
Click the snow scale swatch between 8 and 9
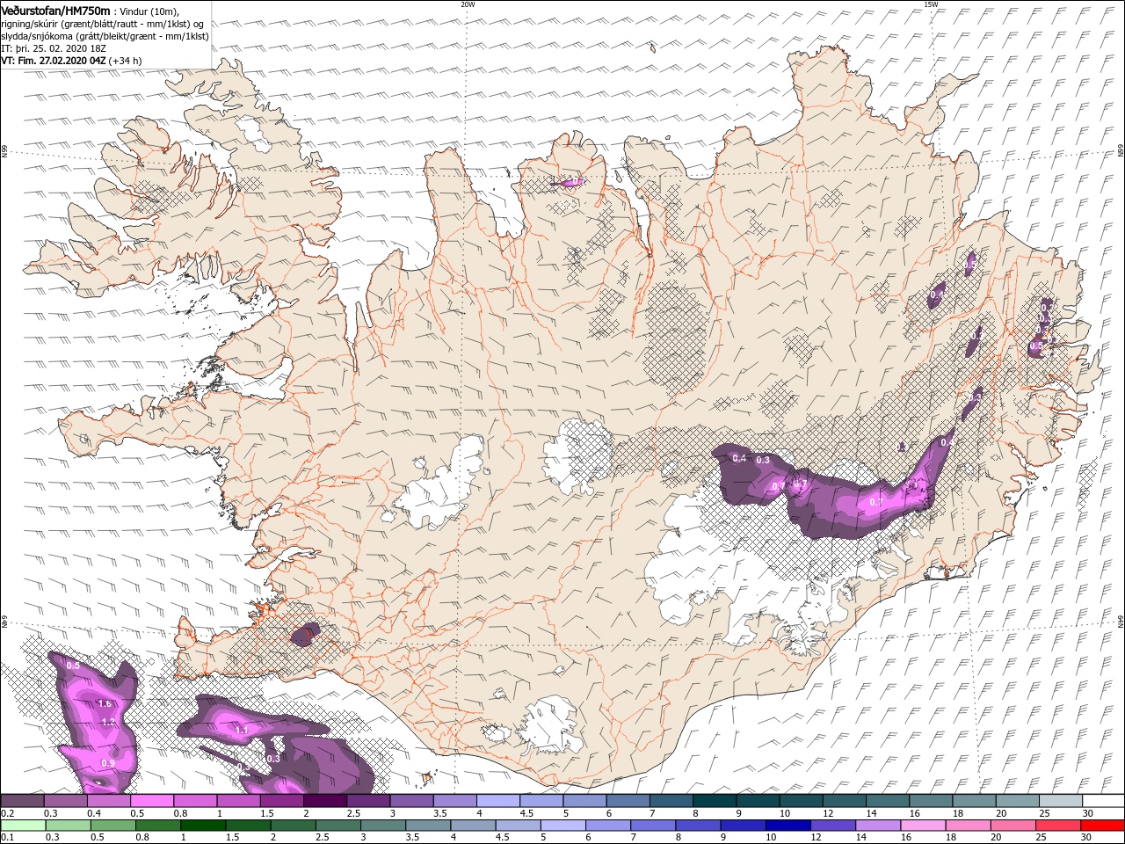click(x=714, y=800)
